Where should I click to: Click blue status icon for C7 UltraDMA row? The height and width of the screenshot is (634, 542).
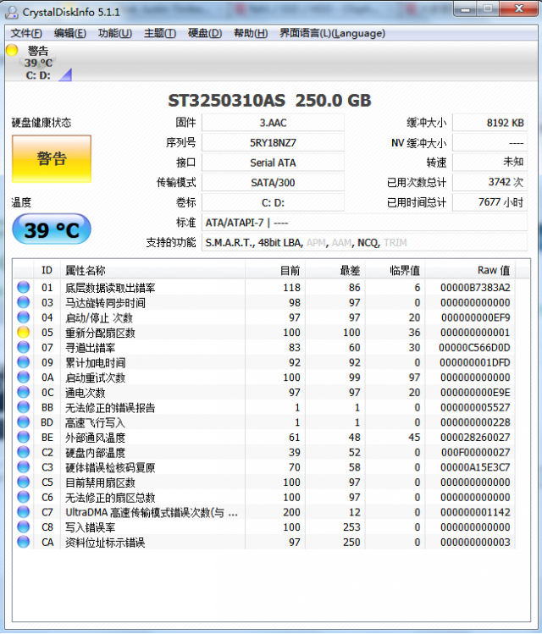point(24,511)
